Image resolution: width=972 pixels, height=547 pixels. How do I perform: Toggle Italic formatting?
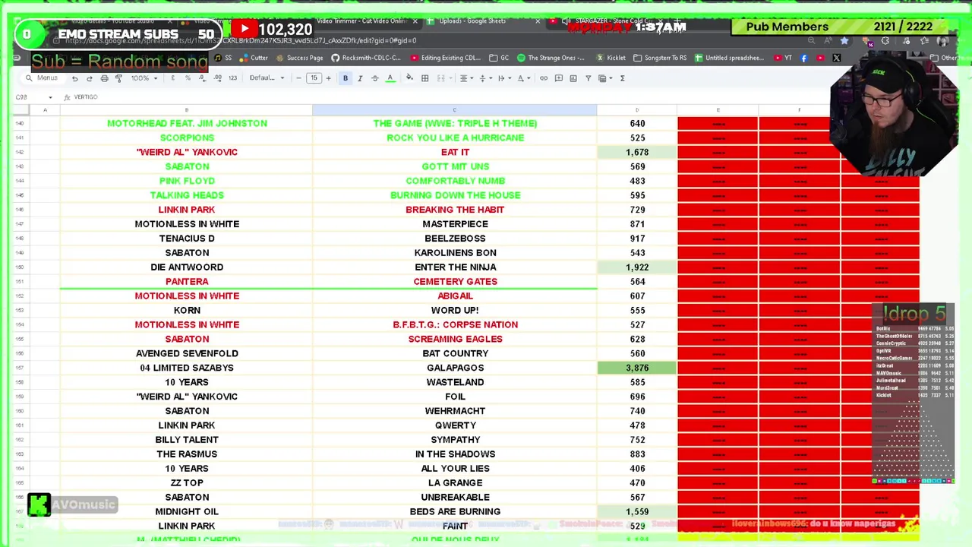tap(360, 78)
